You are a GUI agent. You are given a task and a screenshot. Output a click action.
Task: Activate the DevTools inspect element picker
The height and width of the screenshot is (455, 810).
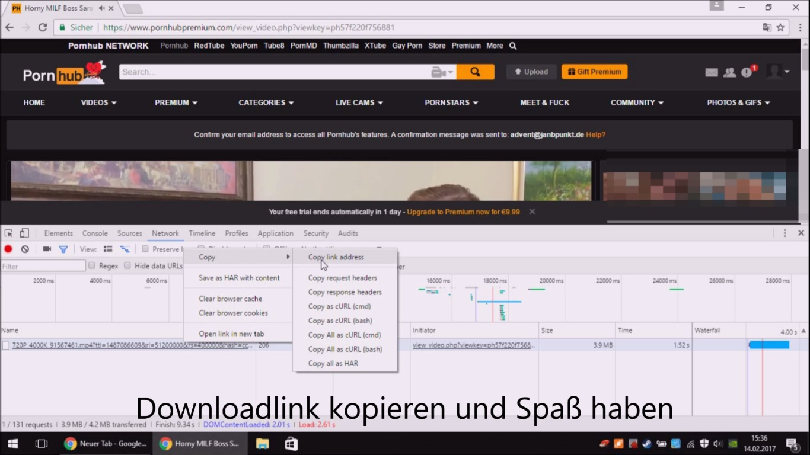pos(8,233)
